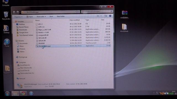
Task: Launch iTunes from the desktop
Action: click(x=7, y=43)
